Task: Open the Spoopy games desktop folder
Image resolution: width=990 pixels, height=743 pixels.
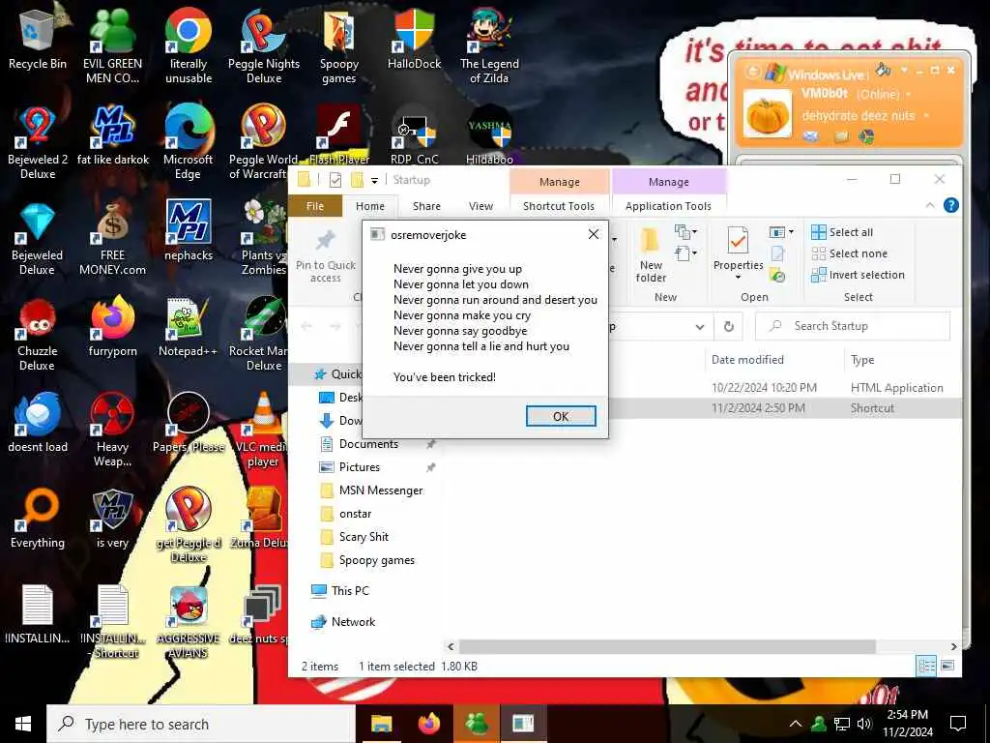Action: point(339,45)
